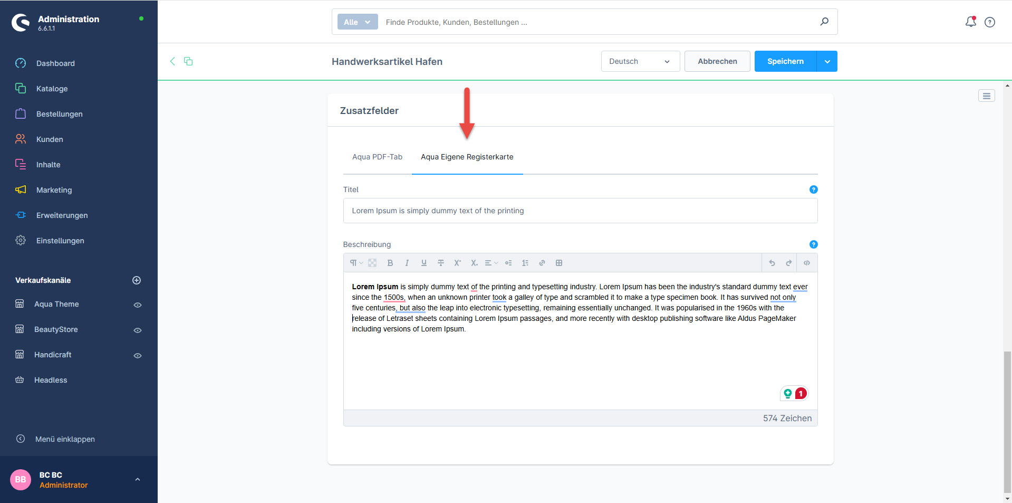
Task: Open the Alle search filter dropdown
Action: tap(357, 22)
